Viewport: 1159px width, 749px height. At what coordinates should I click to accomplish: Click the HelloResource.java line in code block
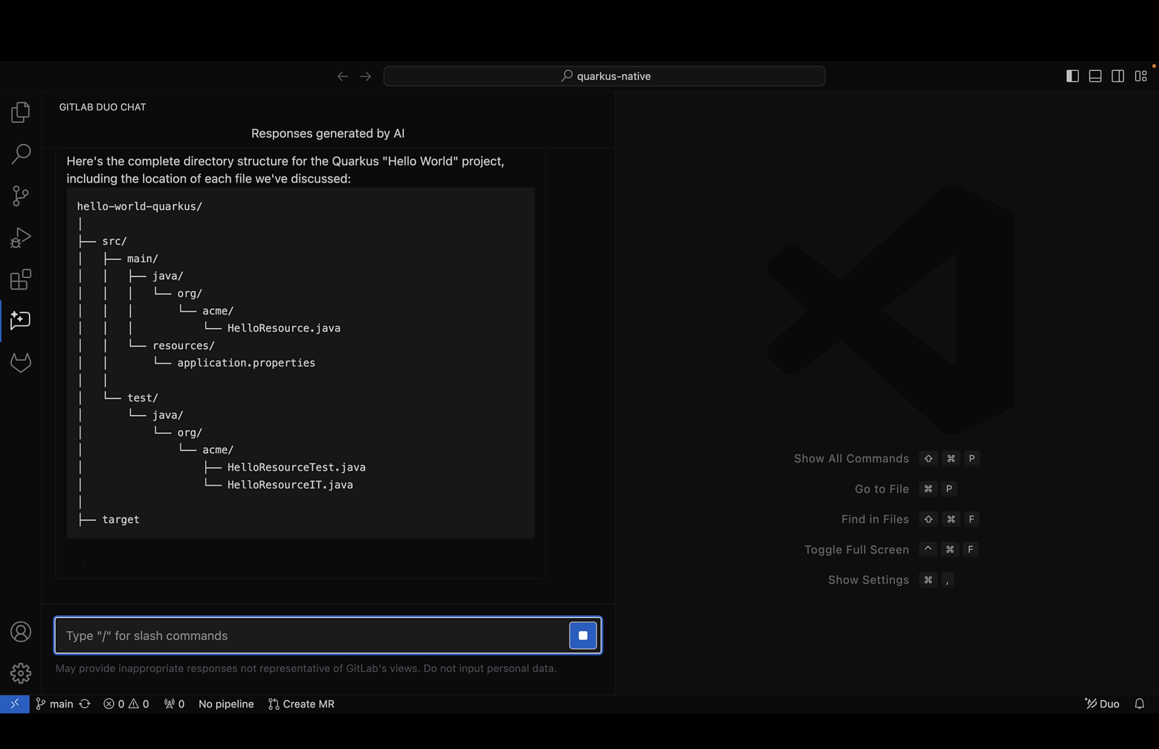click(284, 328)
